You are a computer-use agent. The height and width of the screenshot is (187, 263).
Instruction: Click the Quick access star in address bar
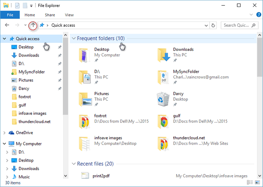(x=42, y=25)
